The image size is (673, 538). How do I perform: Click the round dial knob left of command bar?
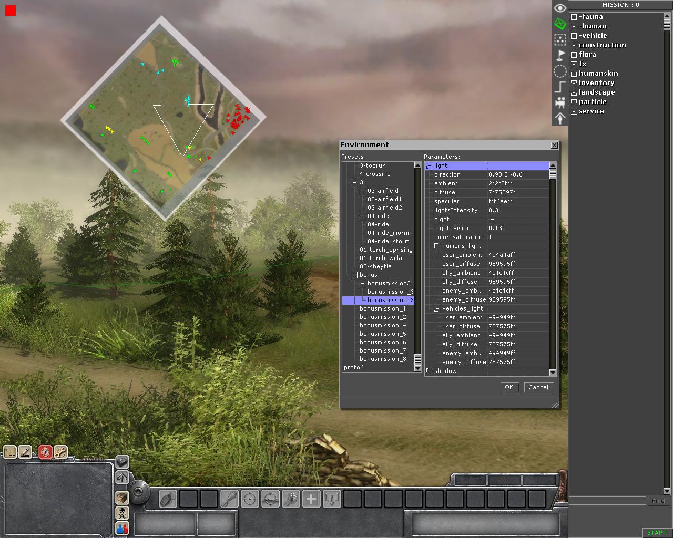(139, 492)
